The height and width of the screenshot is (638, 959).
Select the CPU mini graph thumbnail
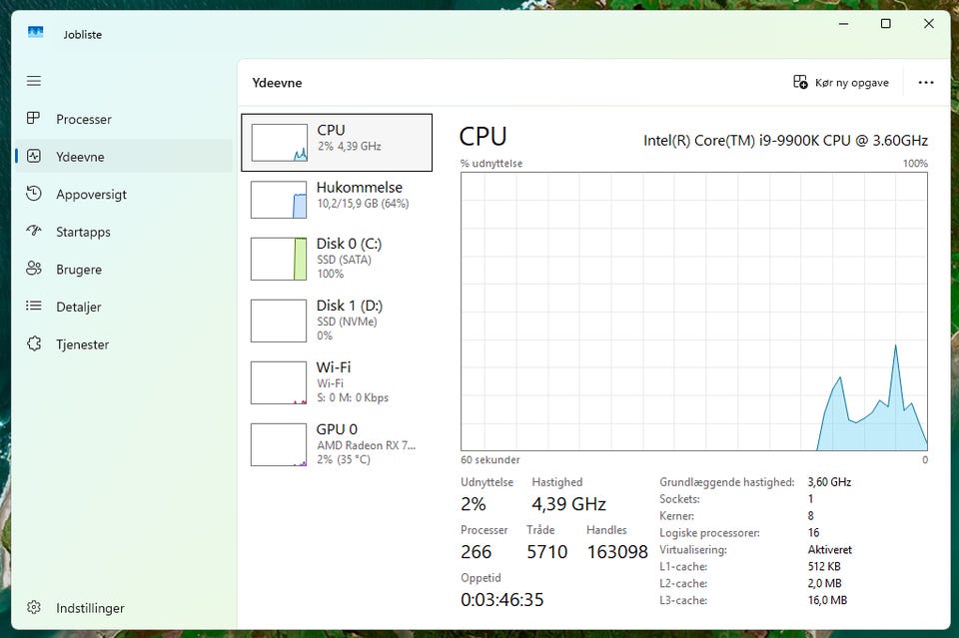click(280, 143)
